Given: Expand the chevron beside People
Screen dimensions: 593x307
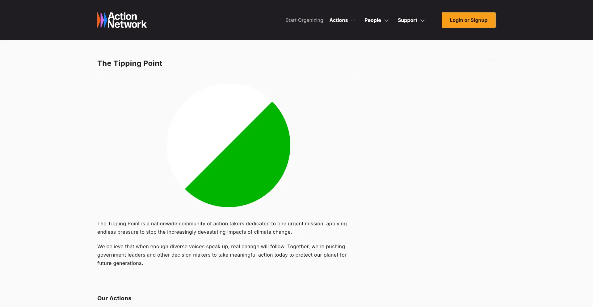Looking at the screenshot, I should click(386, 20).
